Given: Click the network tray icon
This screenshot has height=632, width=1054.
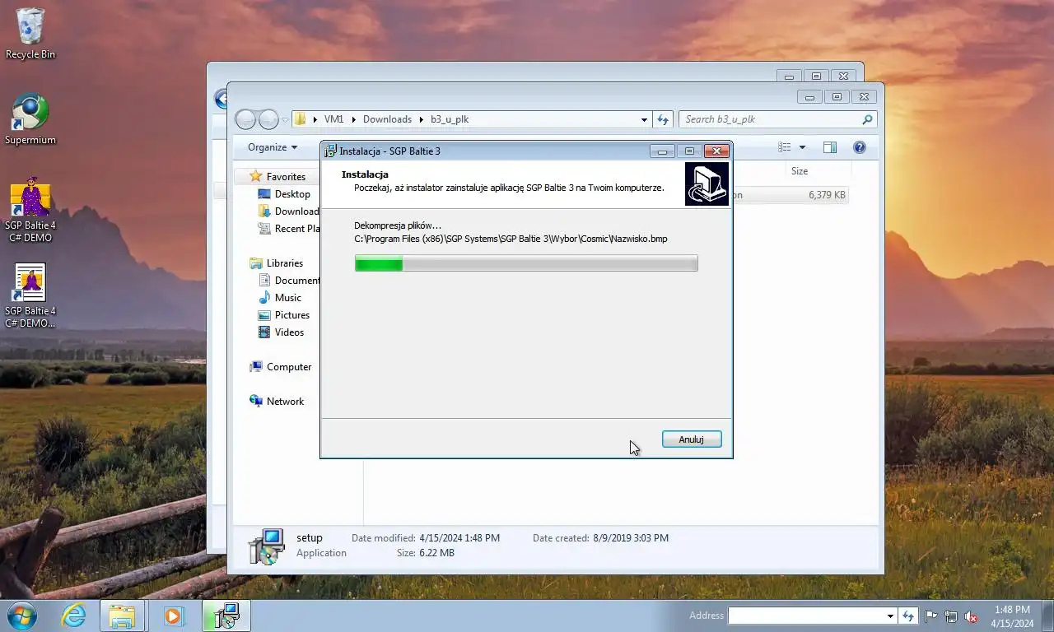Looking at the screenshot, I should coord(951,616).
